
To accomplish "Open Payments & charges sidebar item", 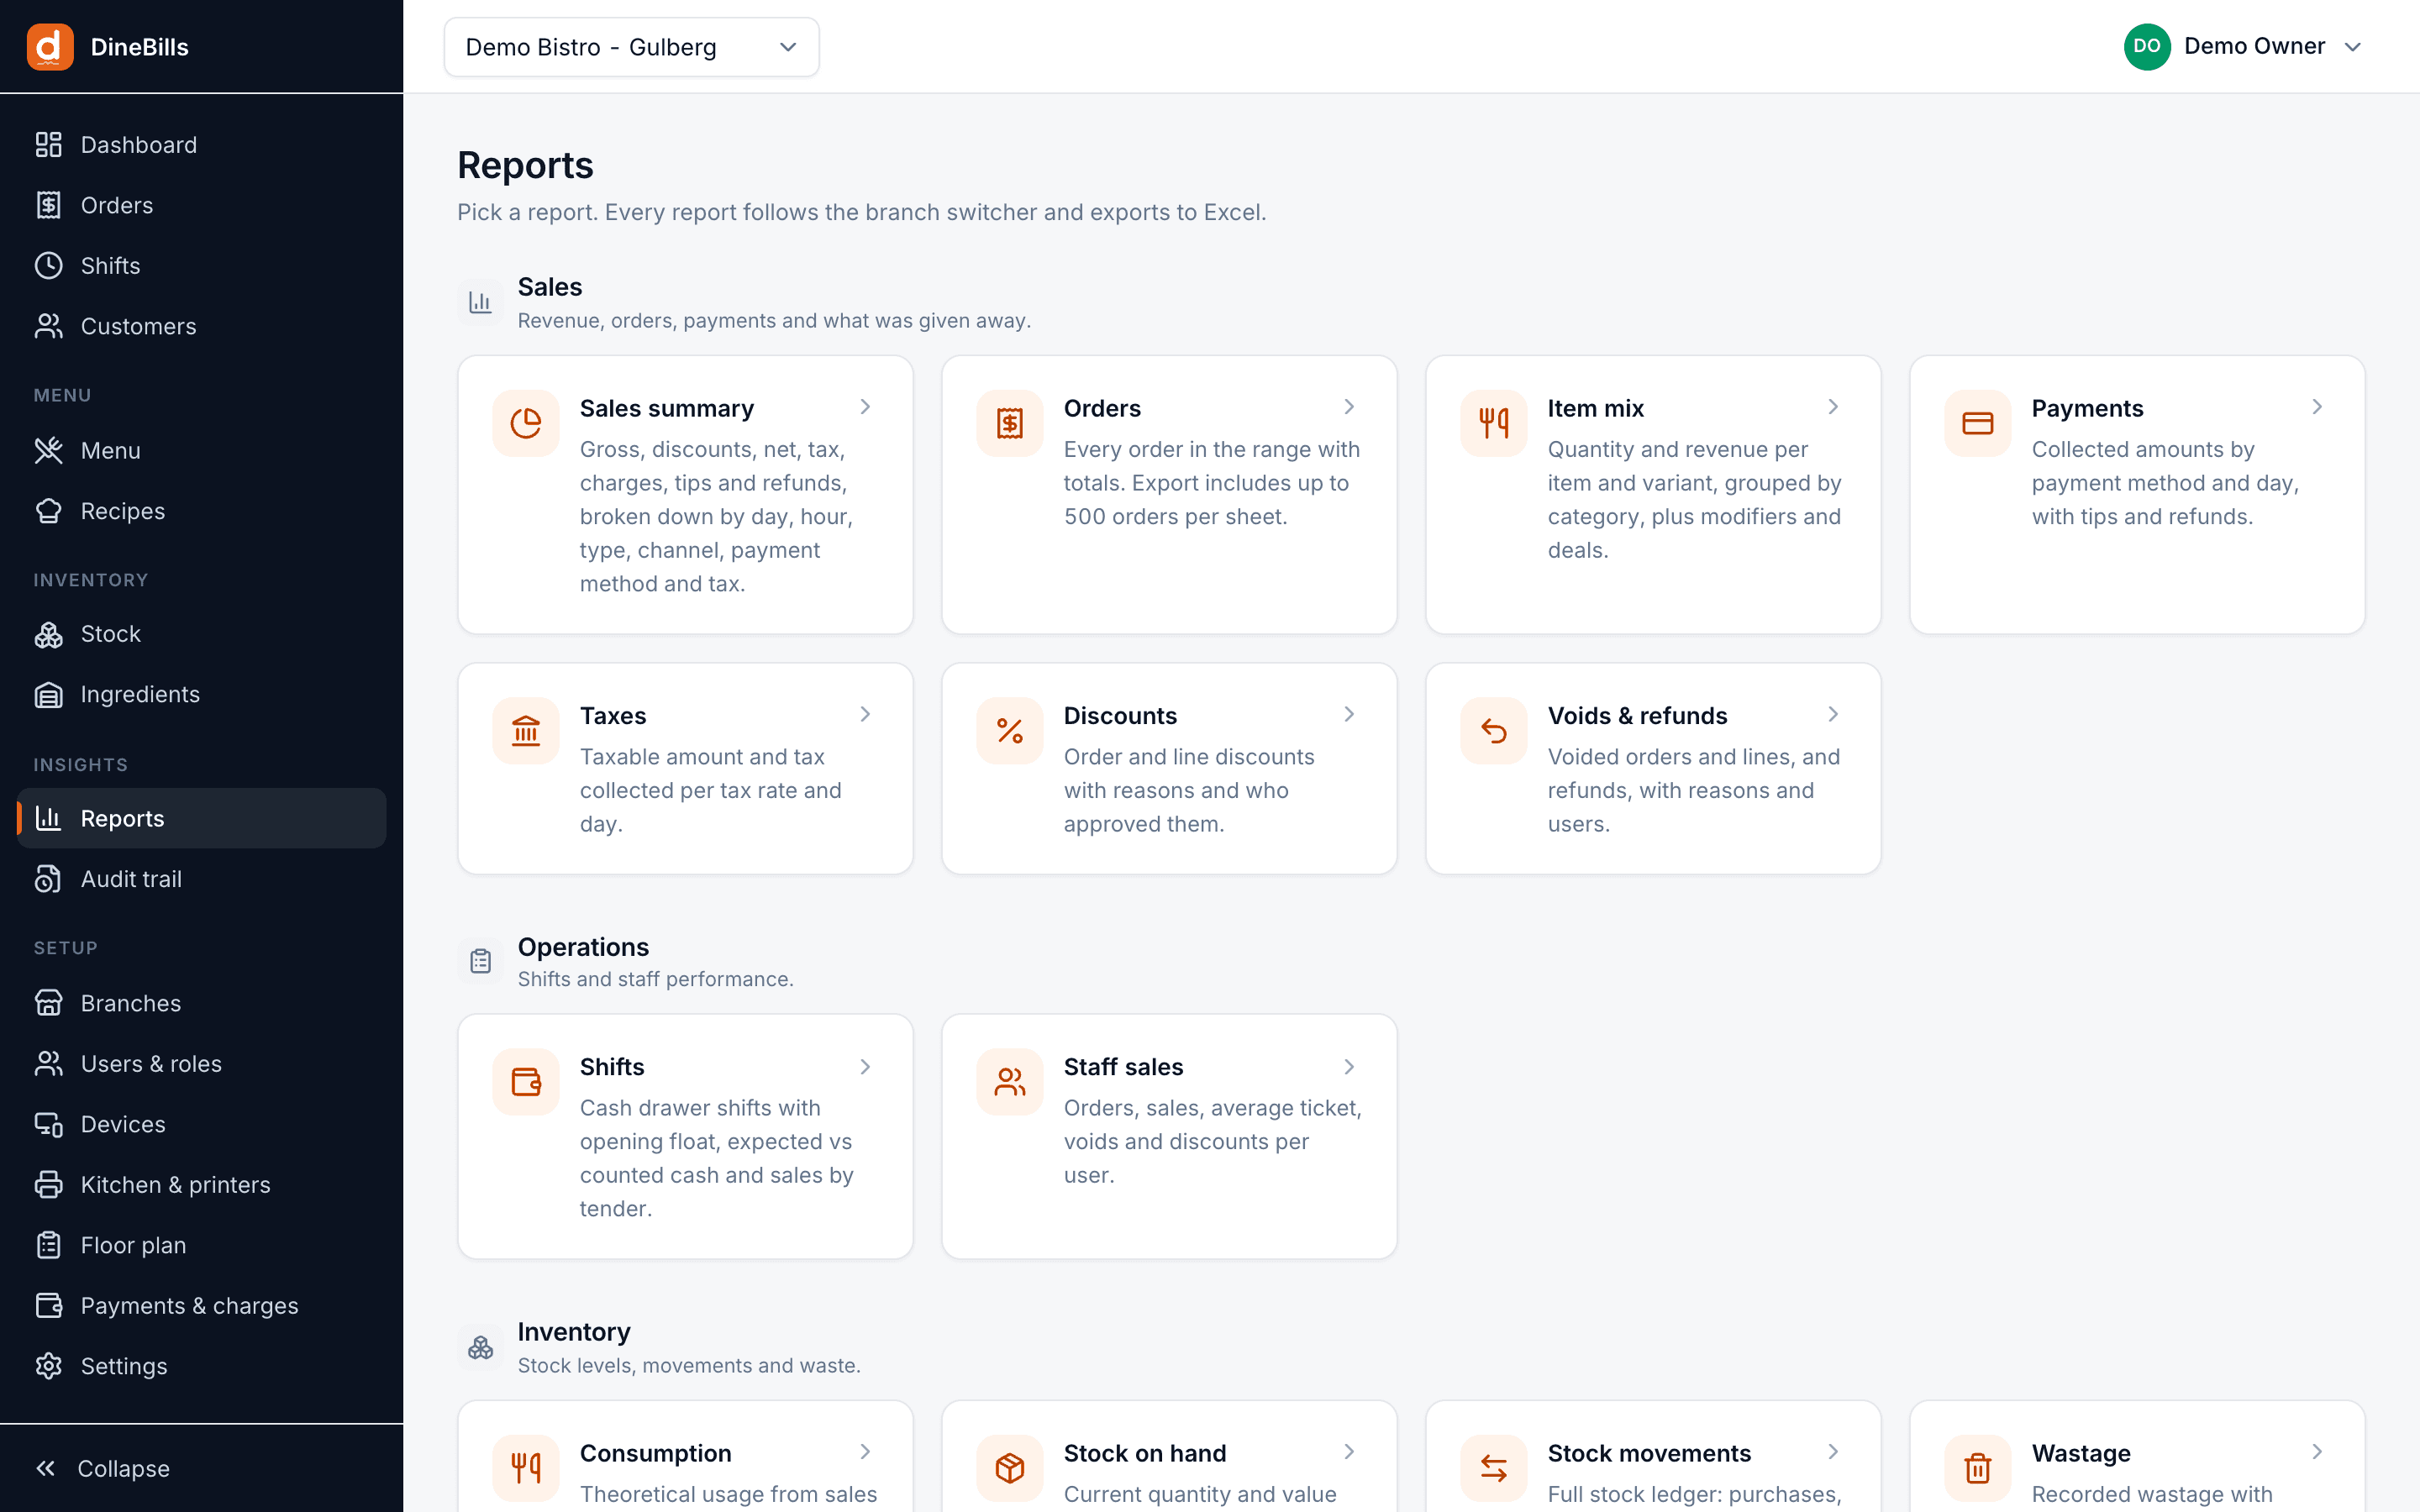I will coord(201,1306).
